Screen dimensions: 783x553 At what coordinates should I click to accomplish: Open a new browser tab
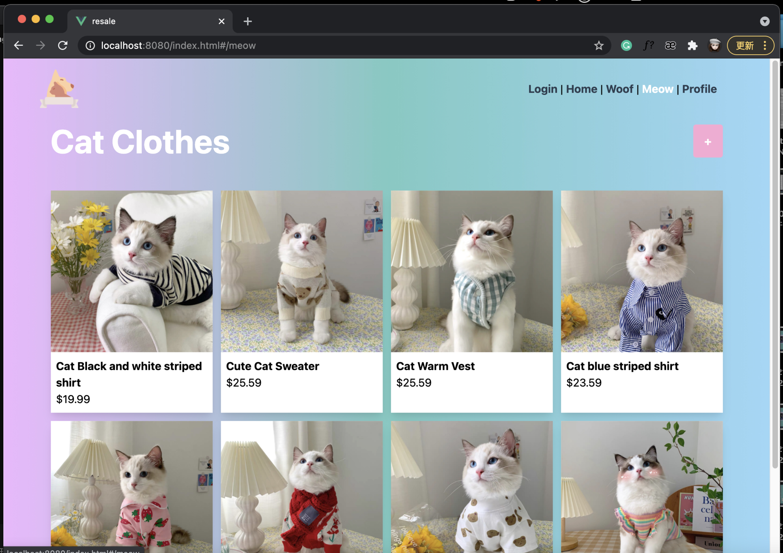248,22
